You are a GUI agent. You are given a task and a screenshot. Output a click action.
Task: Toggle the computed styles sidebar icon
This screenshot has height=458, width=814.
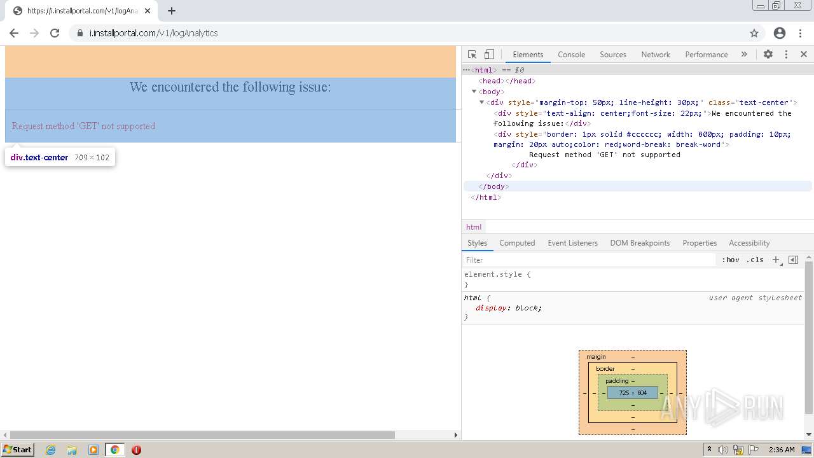(x=793, y=260)
